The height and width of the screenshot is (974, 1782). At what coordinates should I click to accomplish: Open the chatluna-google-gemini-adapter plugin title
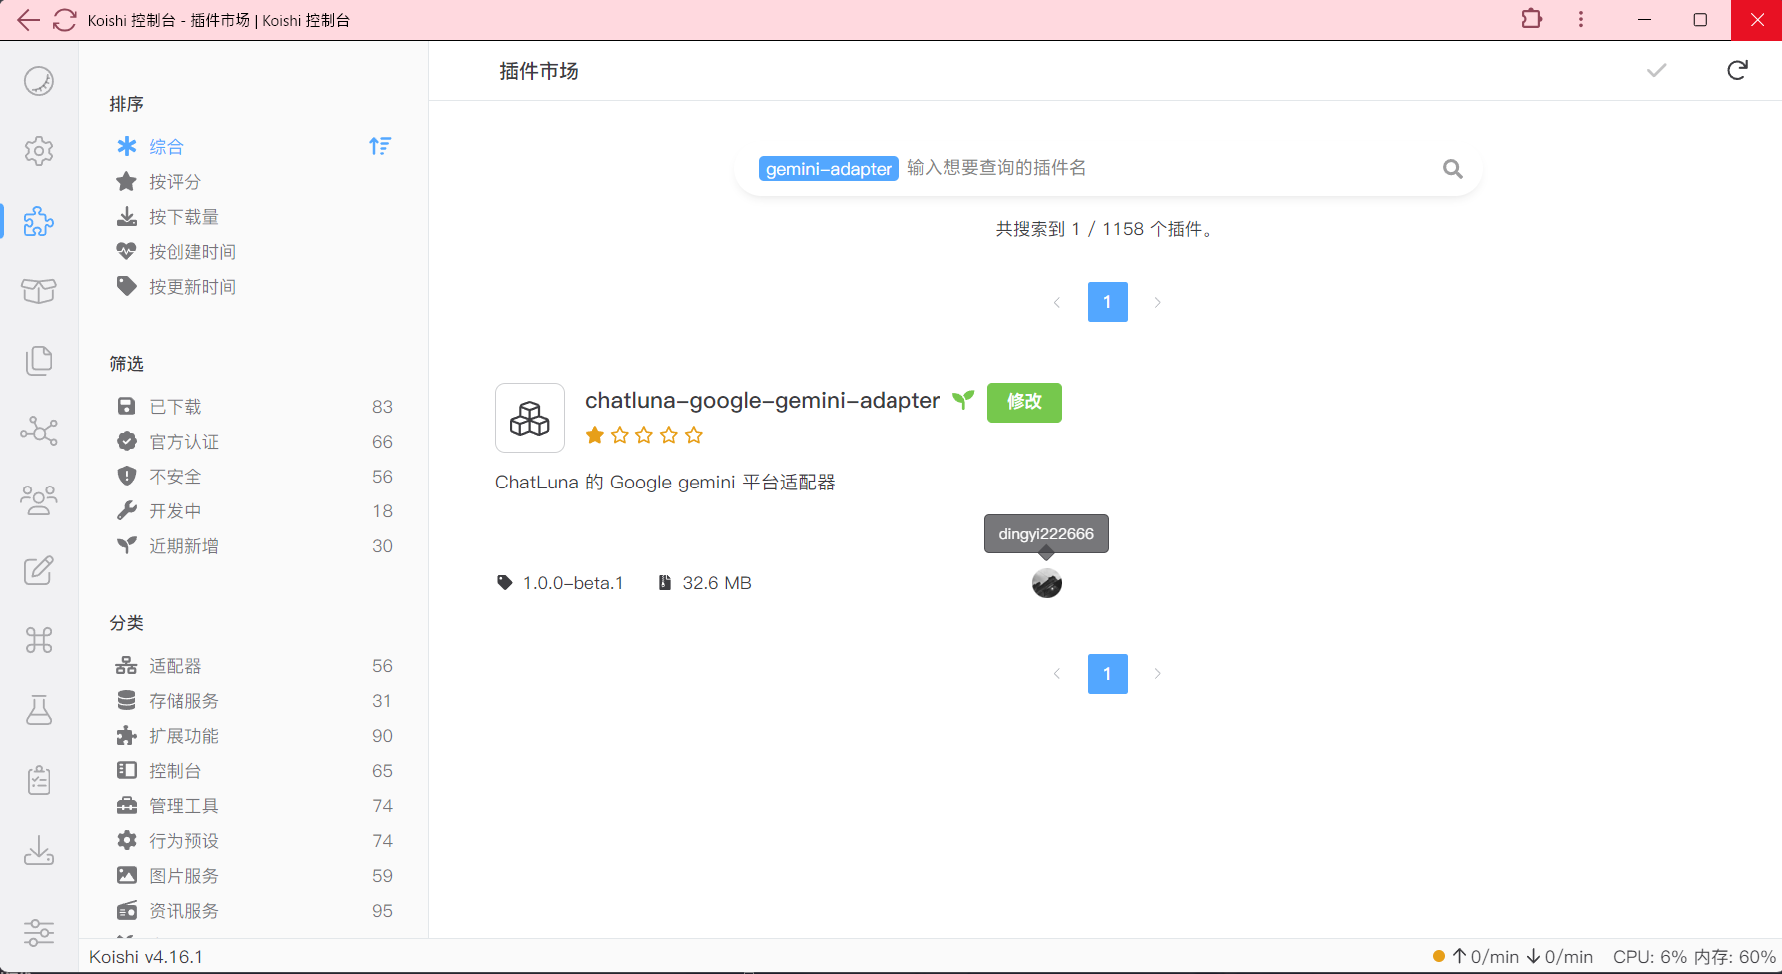(x=762, y=401)
